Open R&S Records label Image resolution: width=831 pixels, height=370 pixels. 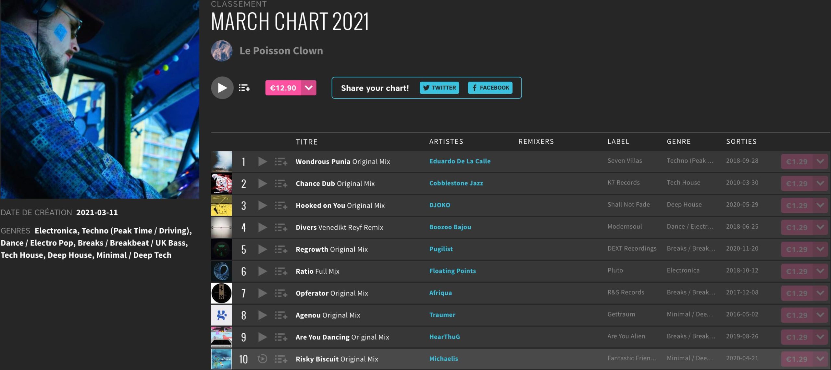(x=626, y=292)
